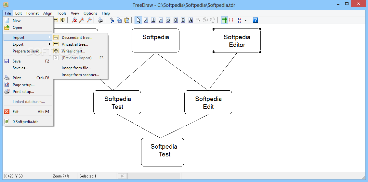Screen dimensions: 368x182
Task: Choose Prepare to send... entry
Action: (x=28, y=51)
